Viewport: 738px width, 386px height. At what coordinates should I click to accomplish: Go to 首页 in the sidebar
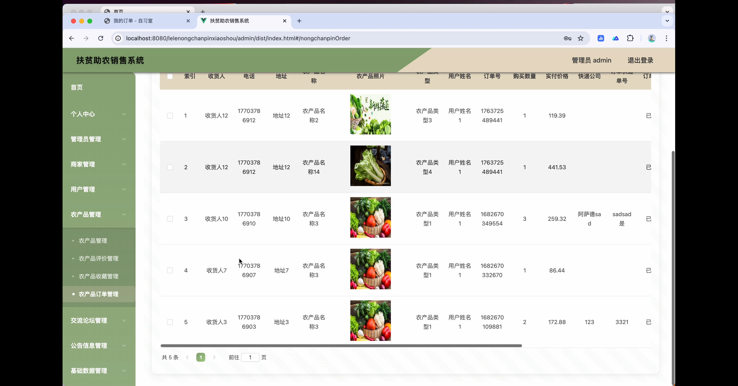coord(77,87)
